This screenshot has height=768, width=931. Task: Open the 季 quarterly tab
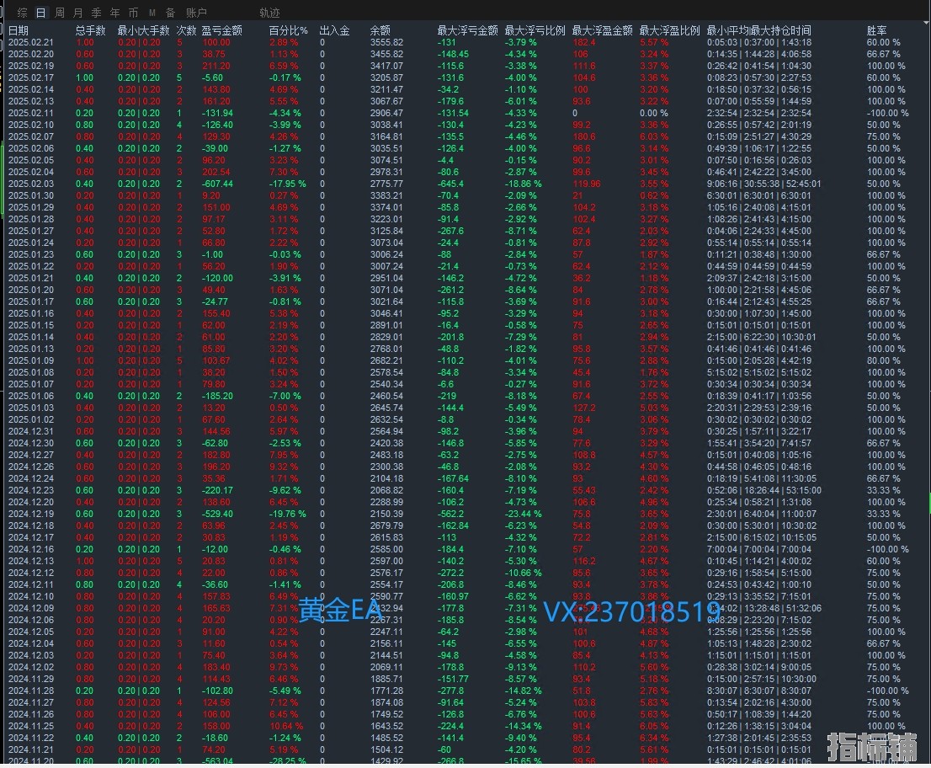(x=96, y=13)
